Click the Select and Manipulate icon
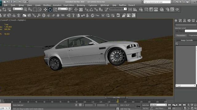This screenshot has width=197, height=110. (x=76, y=9)
